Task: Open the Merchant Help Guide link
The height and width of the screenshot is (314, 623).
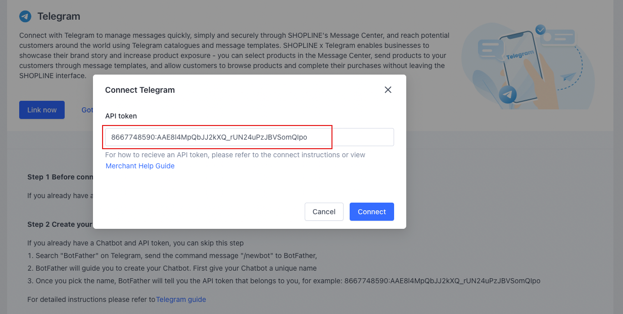Action: pos(140,166)
